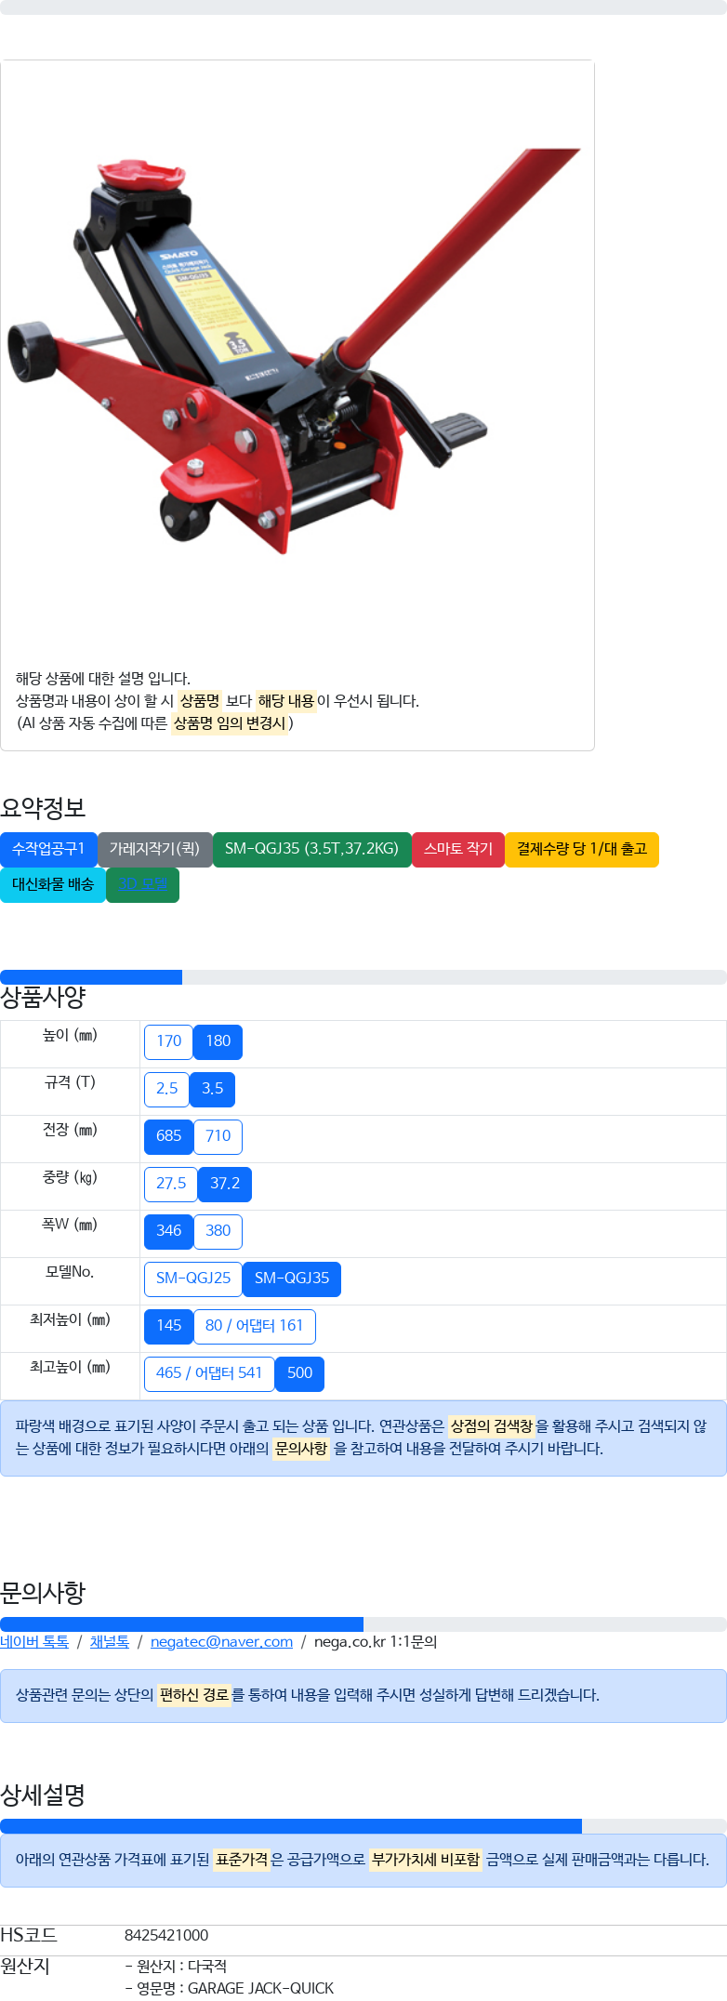Screen dimensions: 727x2001
Task: Select weight option 27.5 kg
Action: (171, 1184)
